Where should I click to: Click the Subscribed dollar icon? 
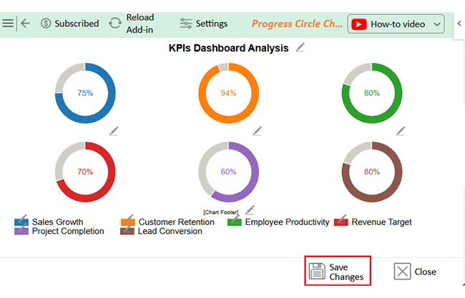[46, 24]
